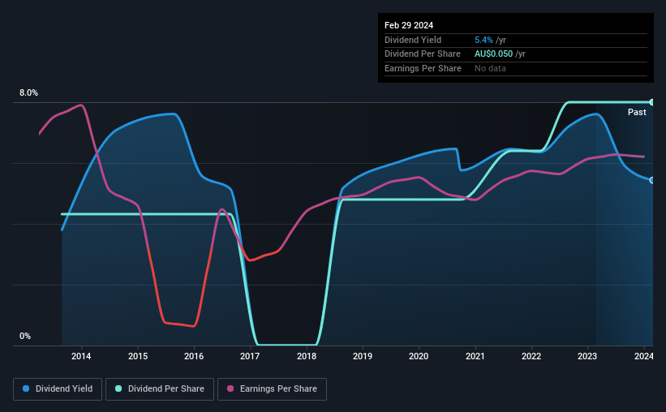Click the 2023 x-axis label
This screenshot has height=412, width=666.
click(587, 356)
